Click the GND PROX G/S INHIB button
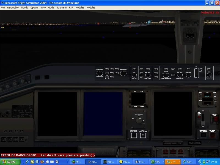220x165 pixels. [203, 135]
